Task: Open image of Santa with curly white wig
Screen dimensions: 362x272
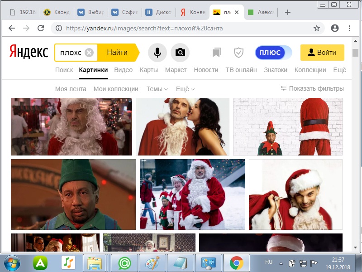Action: click(71, 126)
